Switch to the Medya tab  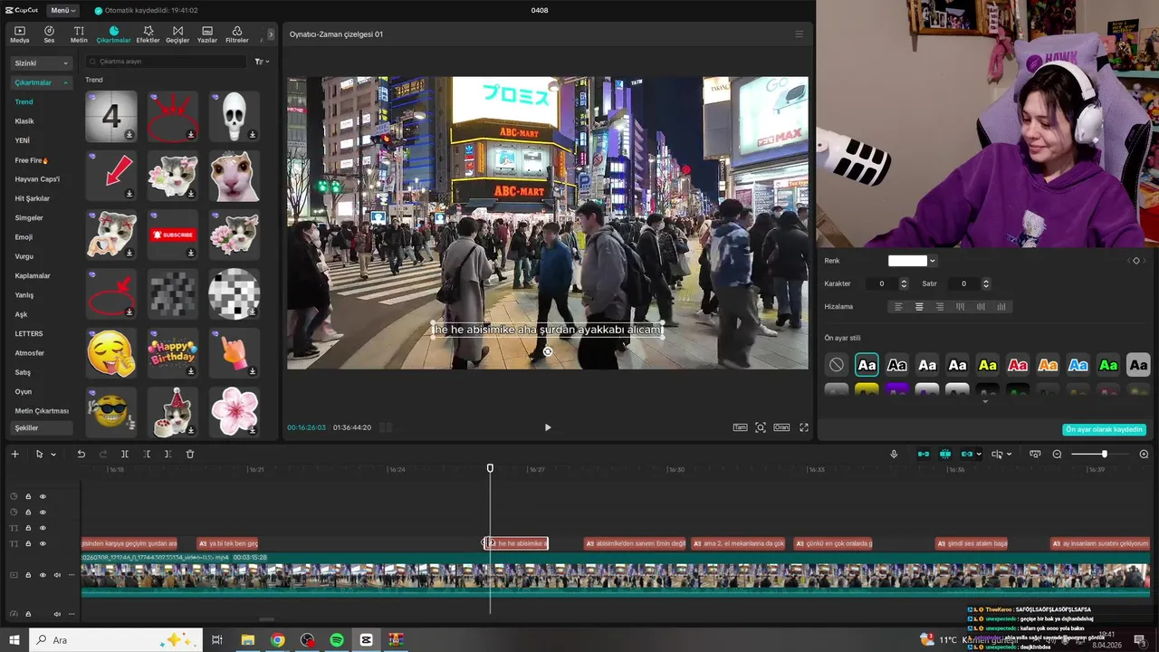19,34
